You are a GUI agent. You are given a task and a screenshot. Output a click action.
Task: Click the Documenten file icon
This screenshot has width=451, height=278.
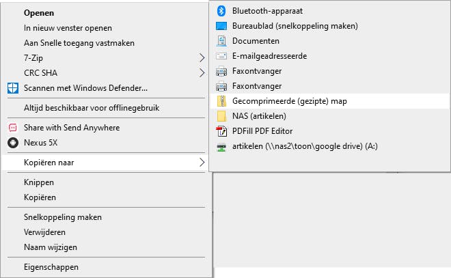coord(221,41)
